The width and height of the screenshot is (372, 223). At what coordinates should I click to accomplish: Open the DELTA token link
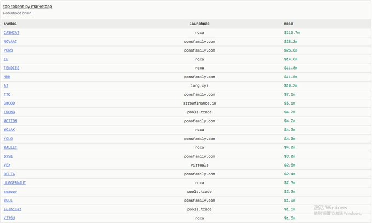point(9,174)
